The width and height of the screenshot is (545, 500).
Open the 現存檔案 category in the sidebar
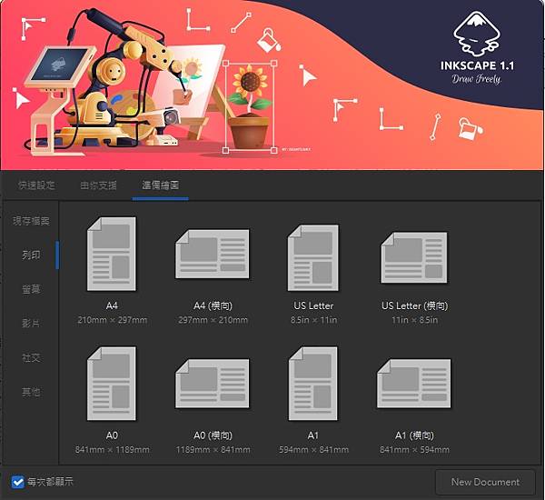click(31, 221)
